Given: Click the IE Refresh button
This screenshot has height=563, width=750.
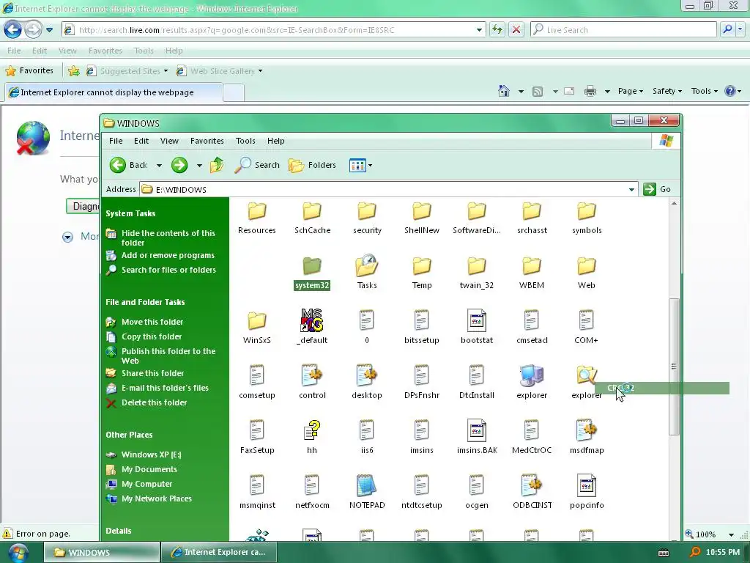Looking at the screenshot, I should [x=497, y=29].
